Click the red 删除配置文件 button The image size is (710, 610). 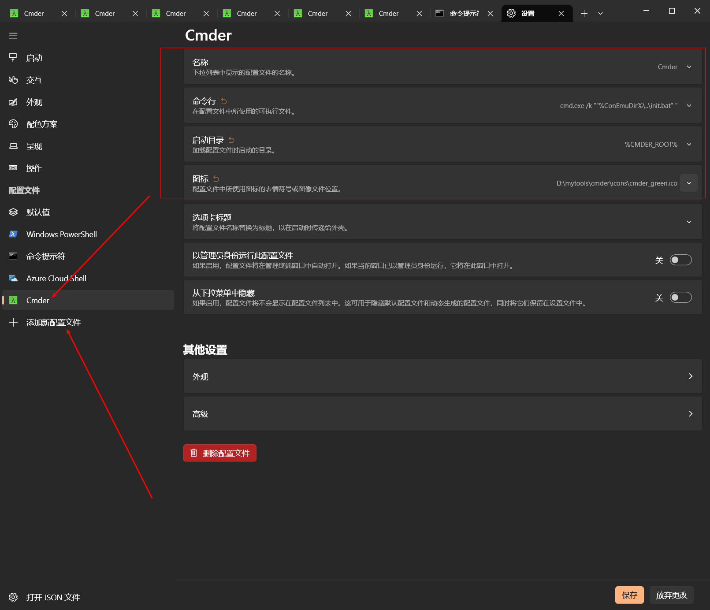(x=220, y=453)
